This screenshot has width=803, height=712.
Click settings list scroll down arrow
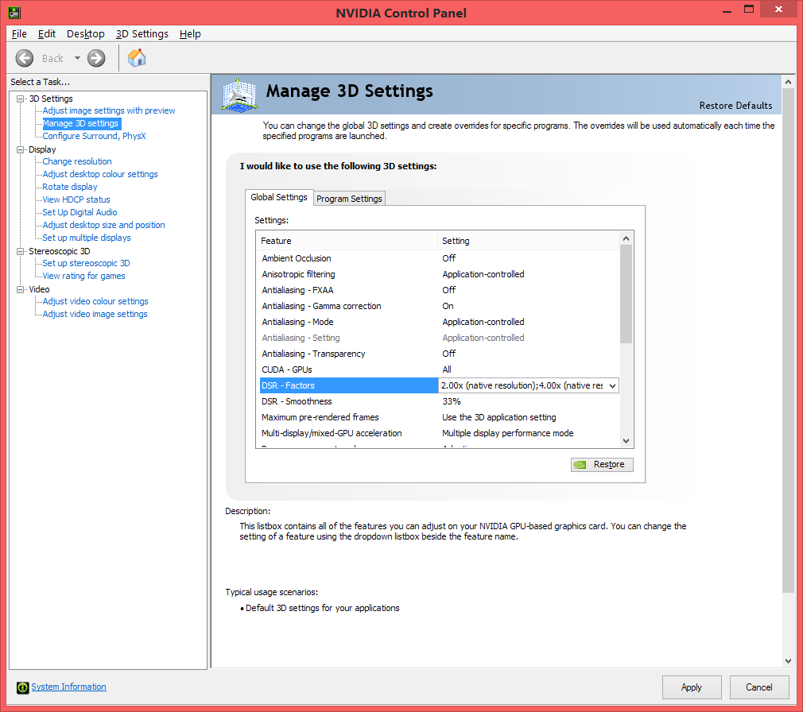click(x=626, y=441)
